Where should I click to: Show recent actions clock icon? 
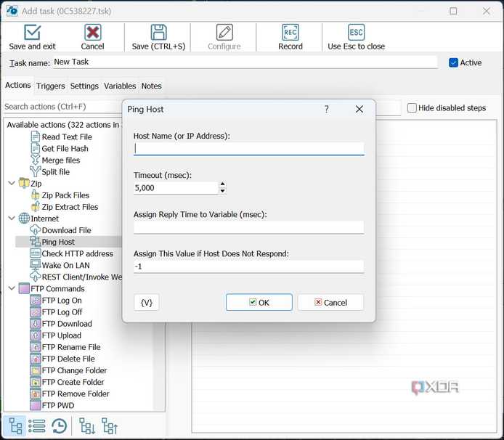click(x=60, y=426)
